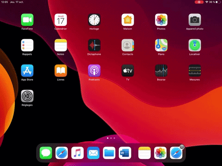This screenshot has width=222, height=166.
Task: Launch Microsoft Word from the dock
Action: (x=125, y=153)
